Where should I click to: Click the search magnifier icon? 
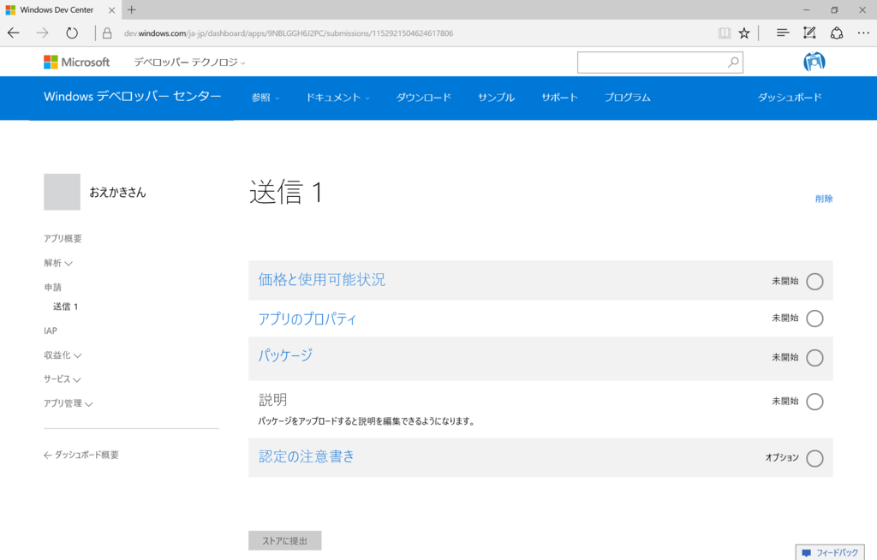pos(733,63)
